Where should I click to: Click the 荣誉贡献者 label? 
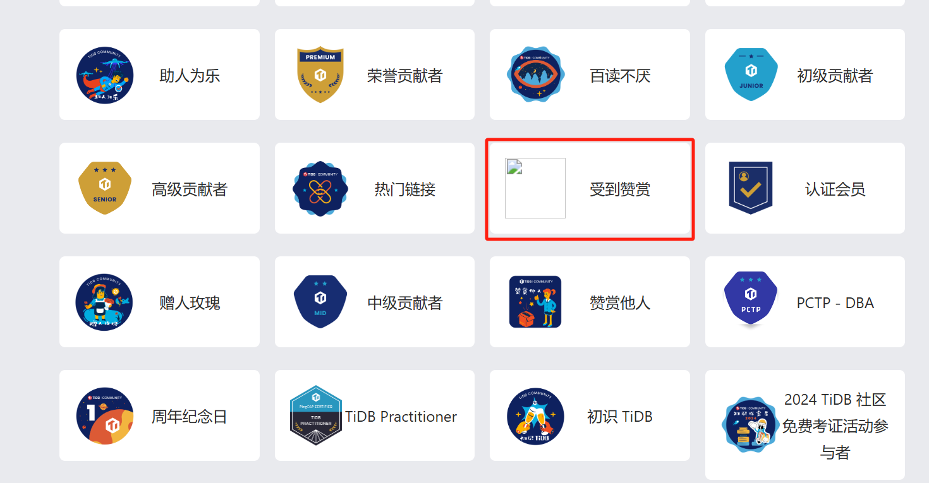pyautogui.click(x=404, y=76)
